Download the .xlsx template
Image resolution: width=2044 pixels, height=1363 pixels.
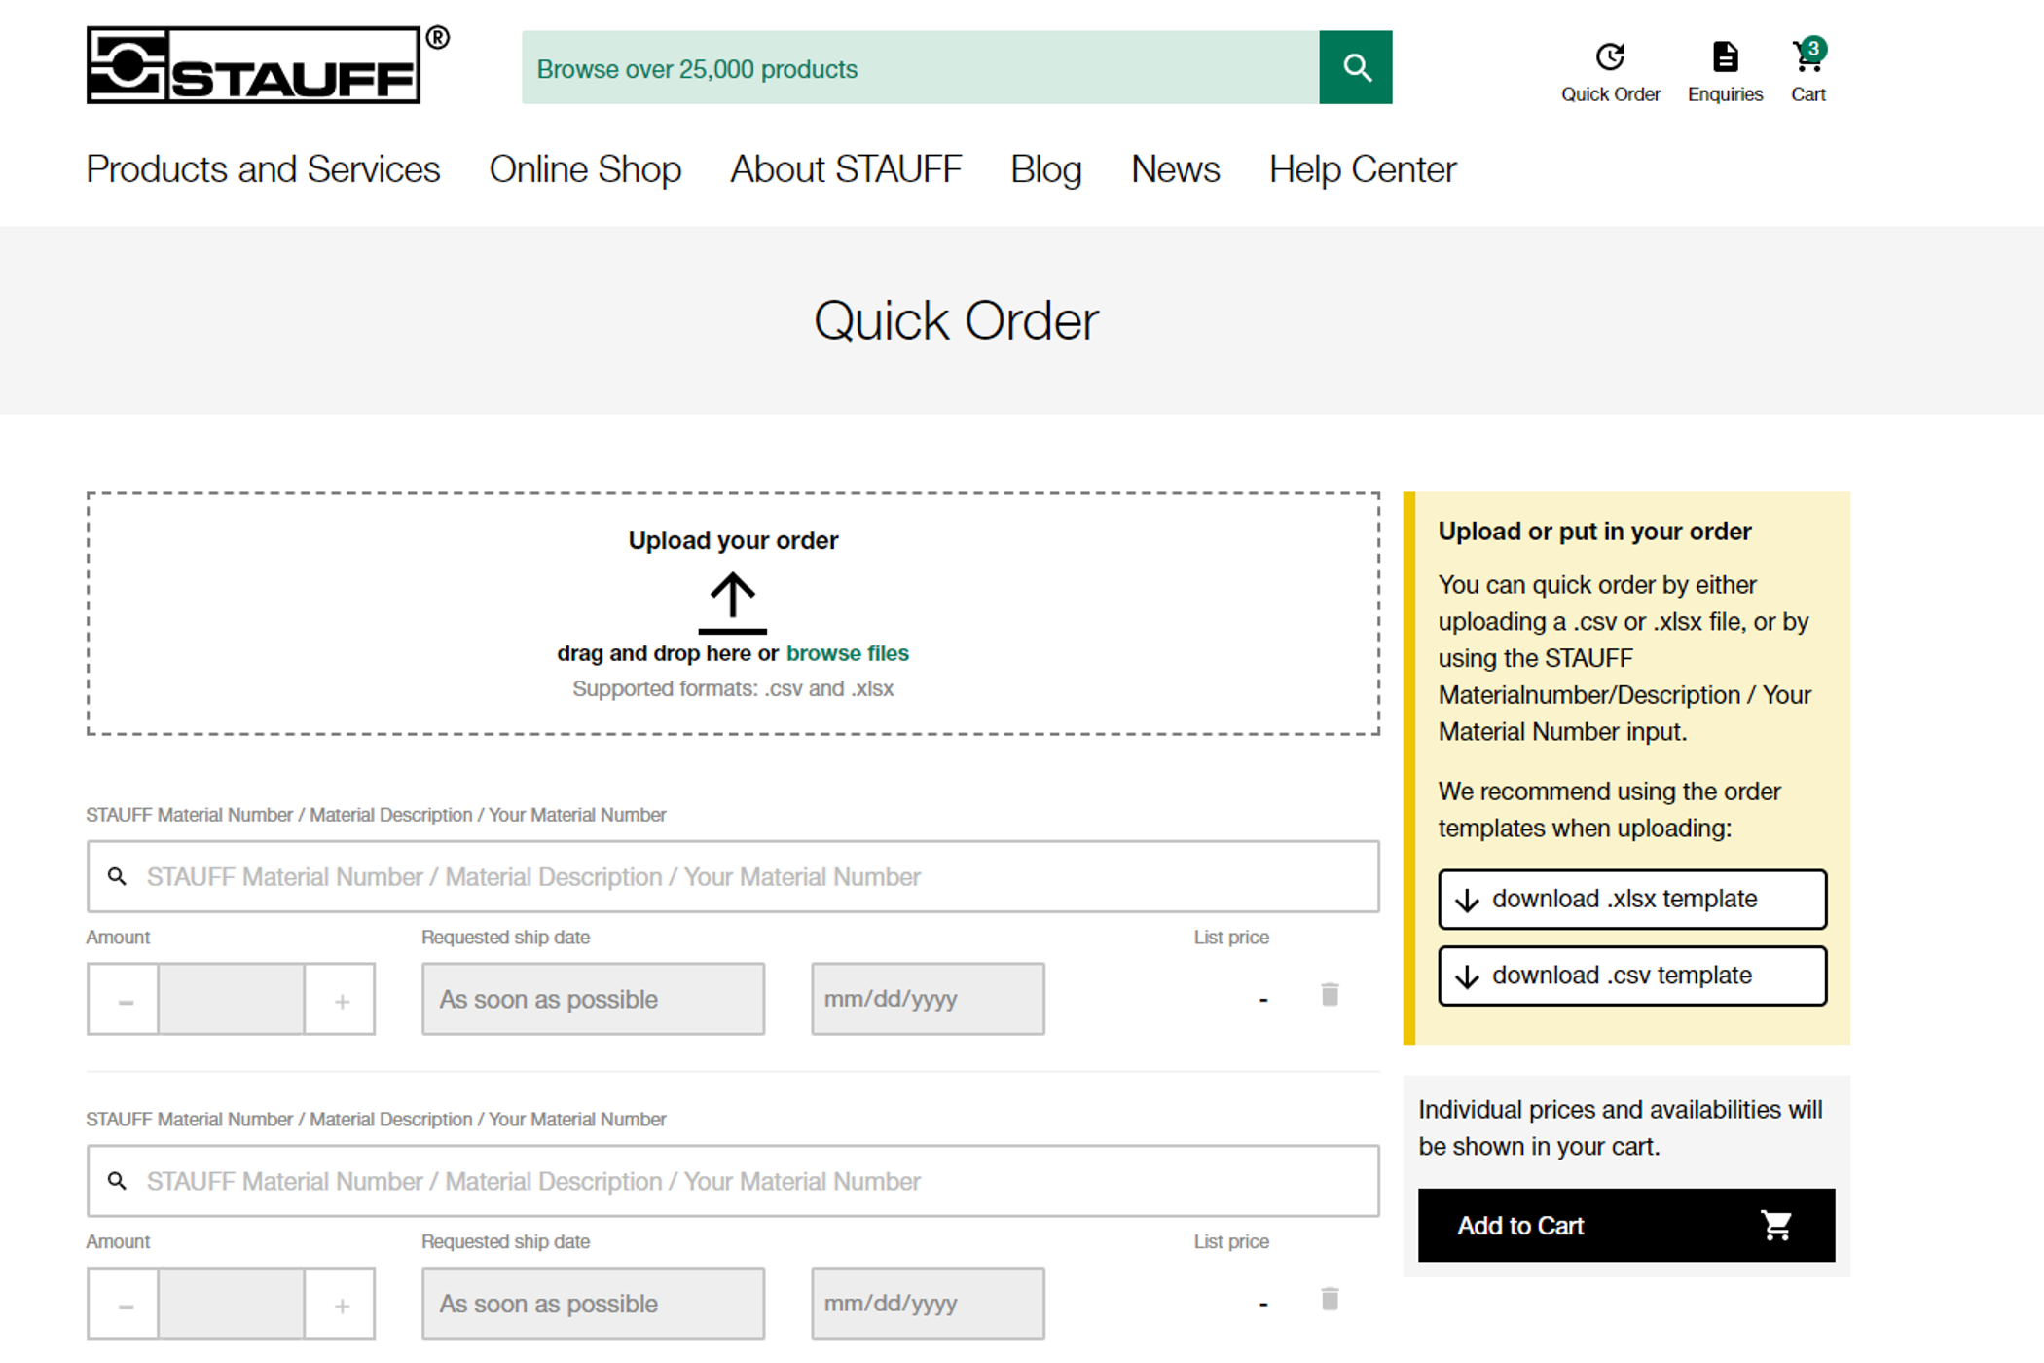point(1631,899)
